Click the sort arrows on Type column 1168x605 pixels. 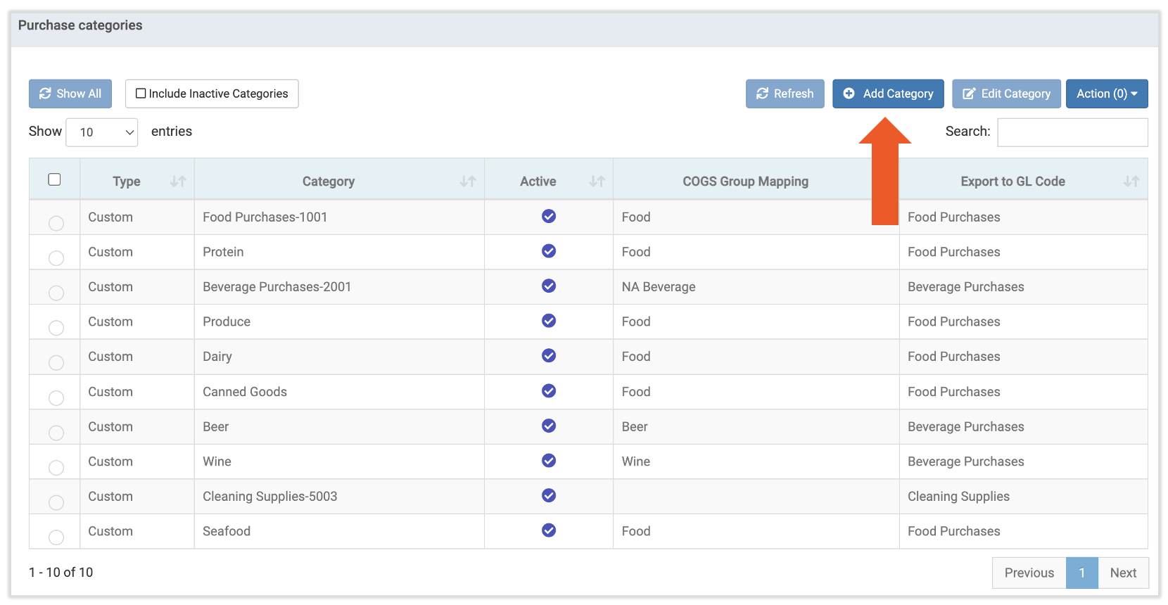(x=178, y=181)
